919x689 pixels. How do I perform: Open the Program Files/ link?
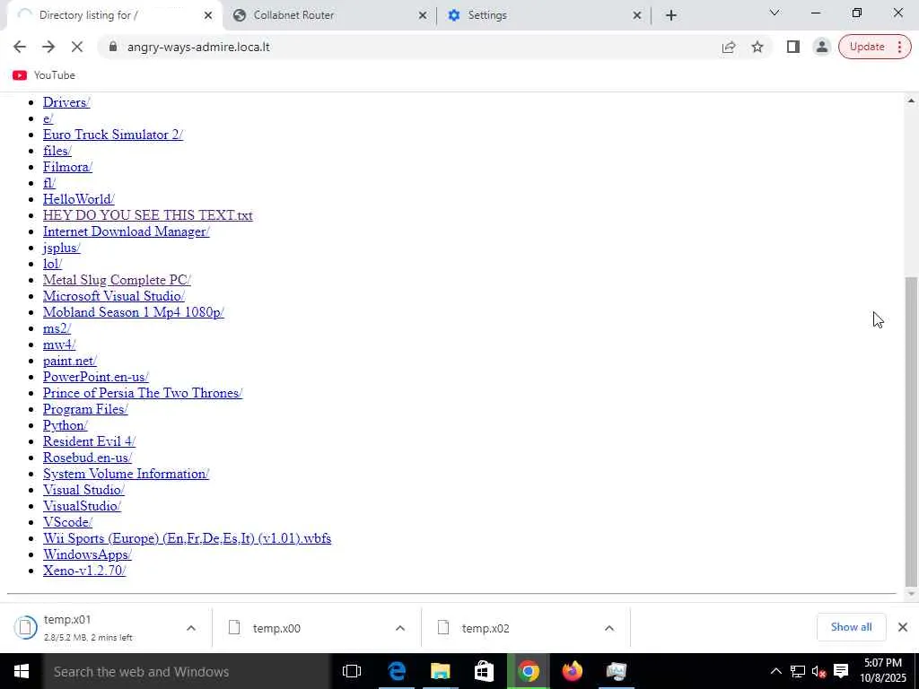coord(85,409)
